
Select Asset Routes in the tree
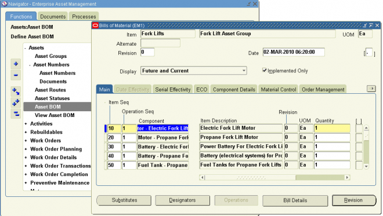tap(50, 90)
